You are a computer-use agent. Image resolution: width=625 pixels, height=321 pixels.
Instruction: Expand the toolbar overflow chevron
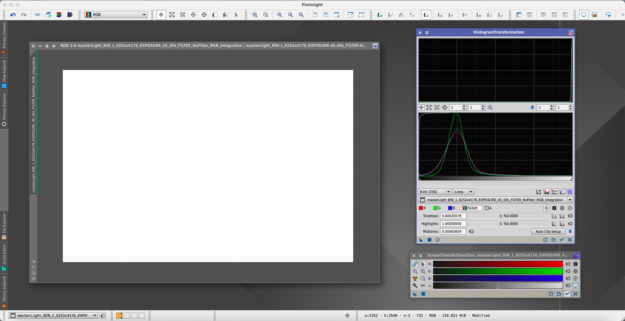[x=622, y=15]
